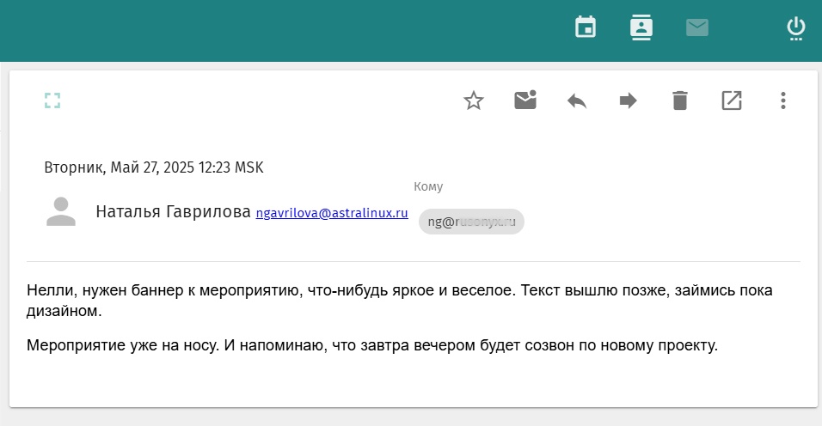This screenshot has width=822, height=426.
Task: Click the sender's avatar silhouette
Action: coord(61,211)
